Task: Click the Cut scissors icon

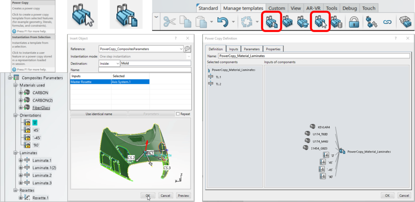Action: [169, 22]
